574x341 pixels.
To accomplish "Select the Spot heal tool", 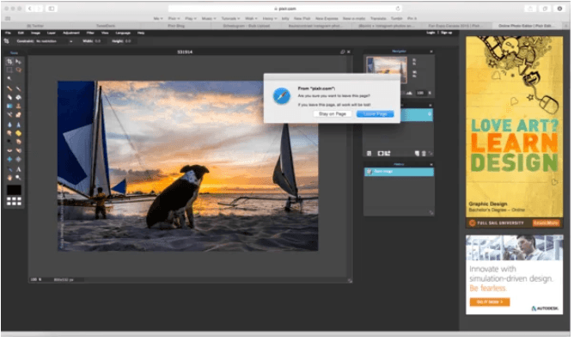I will [x=18, y=150].
